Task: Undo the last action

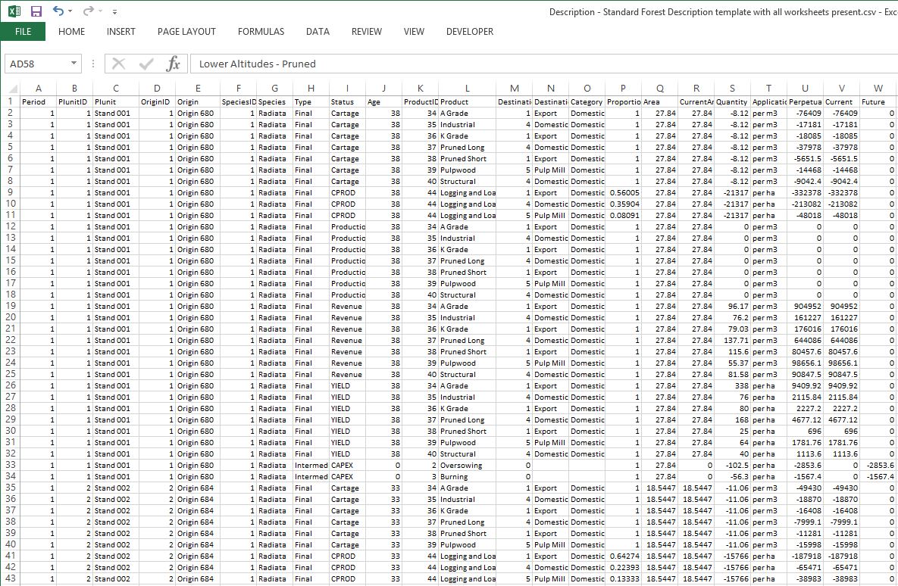Action: [58, 11]
